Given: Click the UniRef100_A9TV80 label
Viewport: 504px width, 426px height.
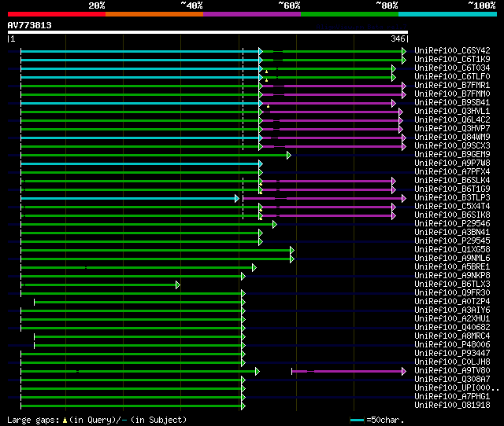Looking at the screenshot, I should click(452, 371).
